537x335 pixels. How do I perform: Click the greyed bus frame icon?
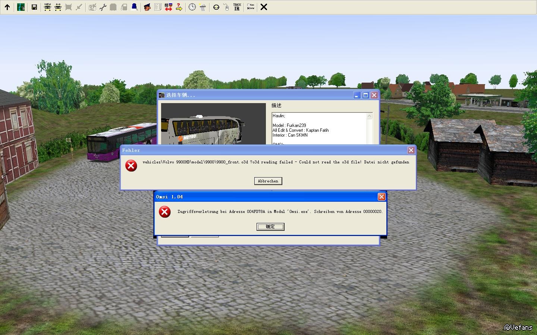coord(69,7)
